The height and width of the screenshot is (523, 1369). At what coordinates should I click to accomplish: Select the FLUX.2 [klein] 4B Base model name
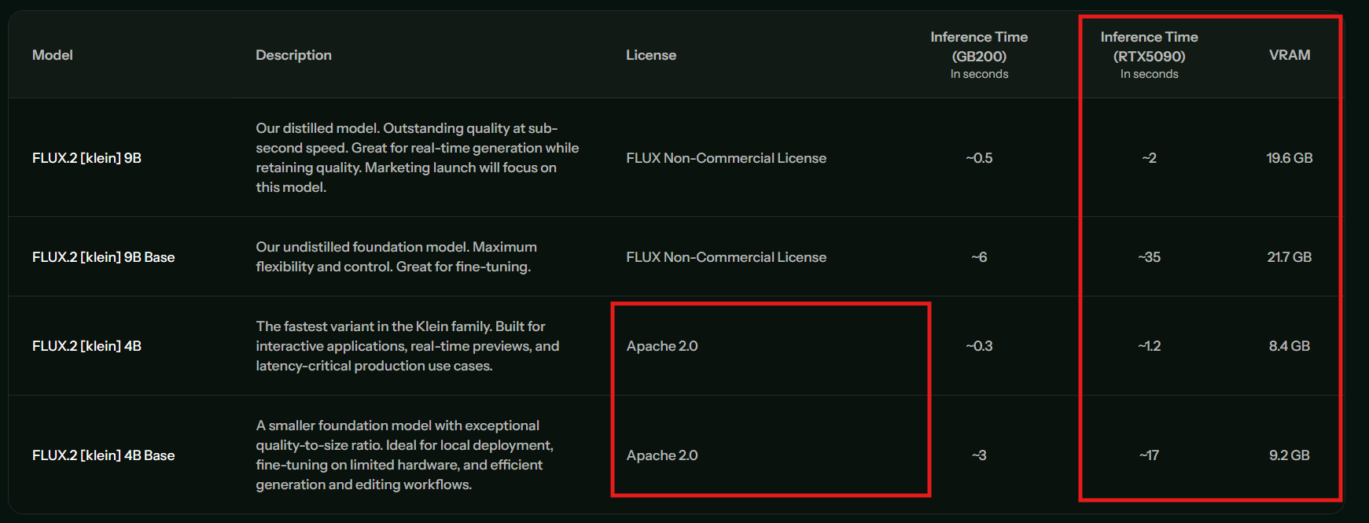[103, 455]
